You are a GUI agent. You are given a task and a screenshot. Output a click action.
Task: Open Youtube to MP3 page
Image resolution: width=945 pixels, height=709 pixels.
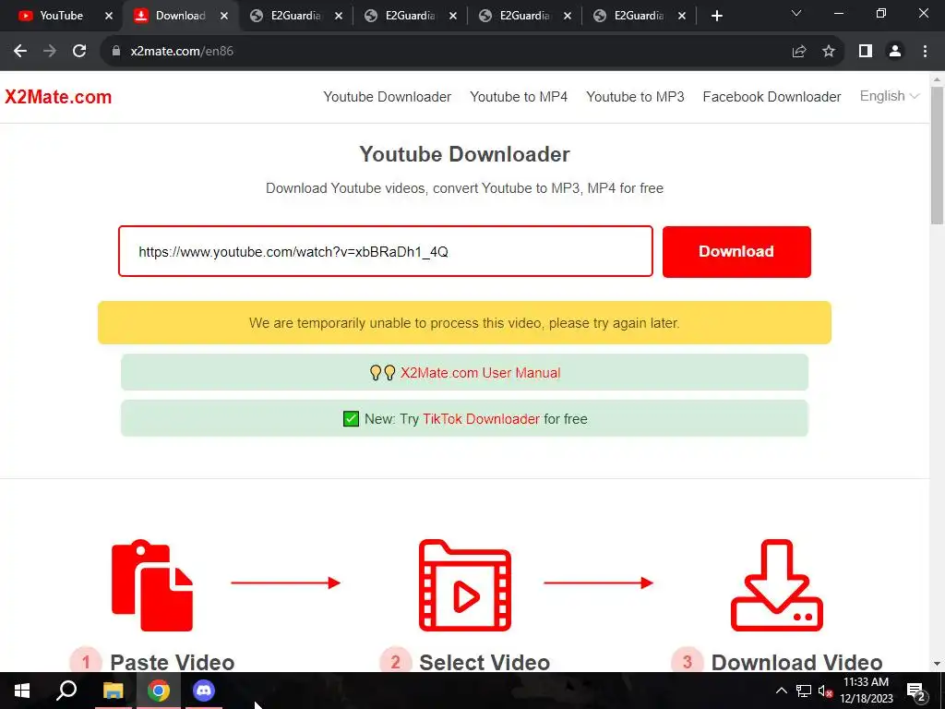tap(635, 97)
